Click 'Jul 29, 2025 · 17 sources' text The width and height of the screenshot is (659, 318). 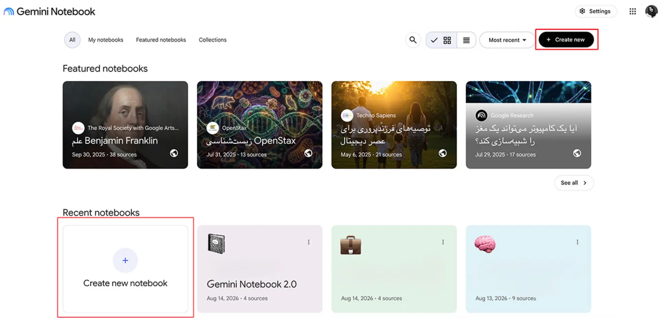(x=505, y=155)
